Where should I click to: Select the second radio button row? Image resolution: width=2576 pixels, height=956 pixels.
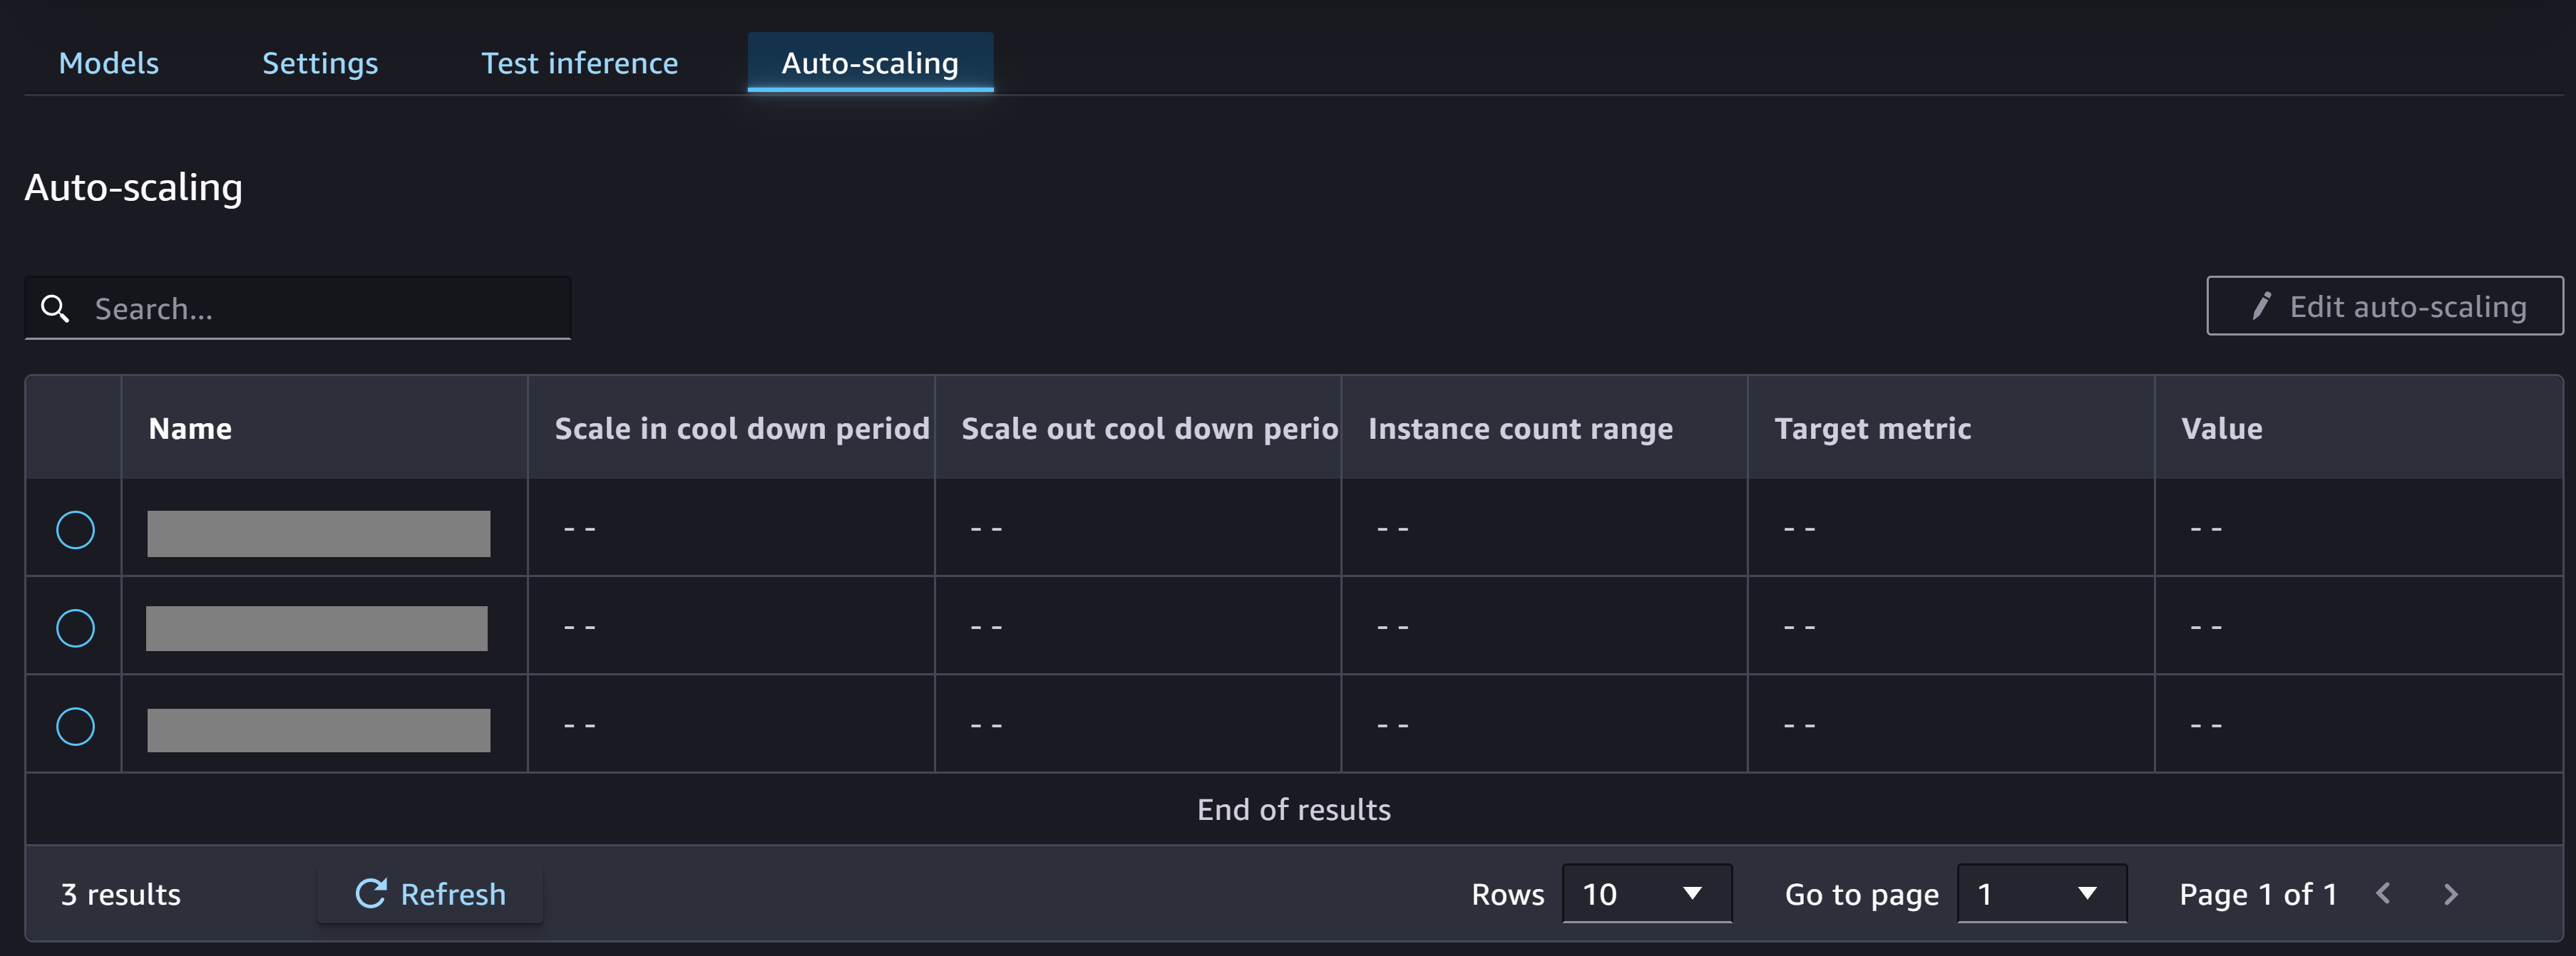pos(74,626)
